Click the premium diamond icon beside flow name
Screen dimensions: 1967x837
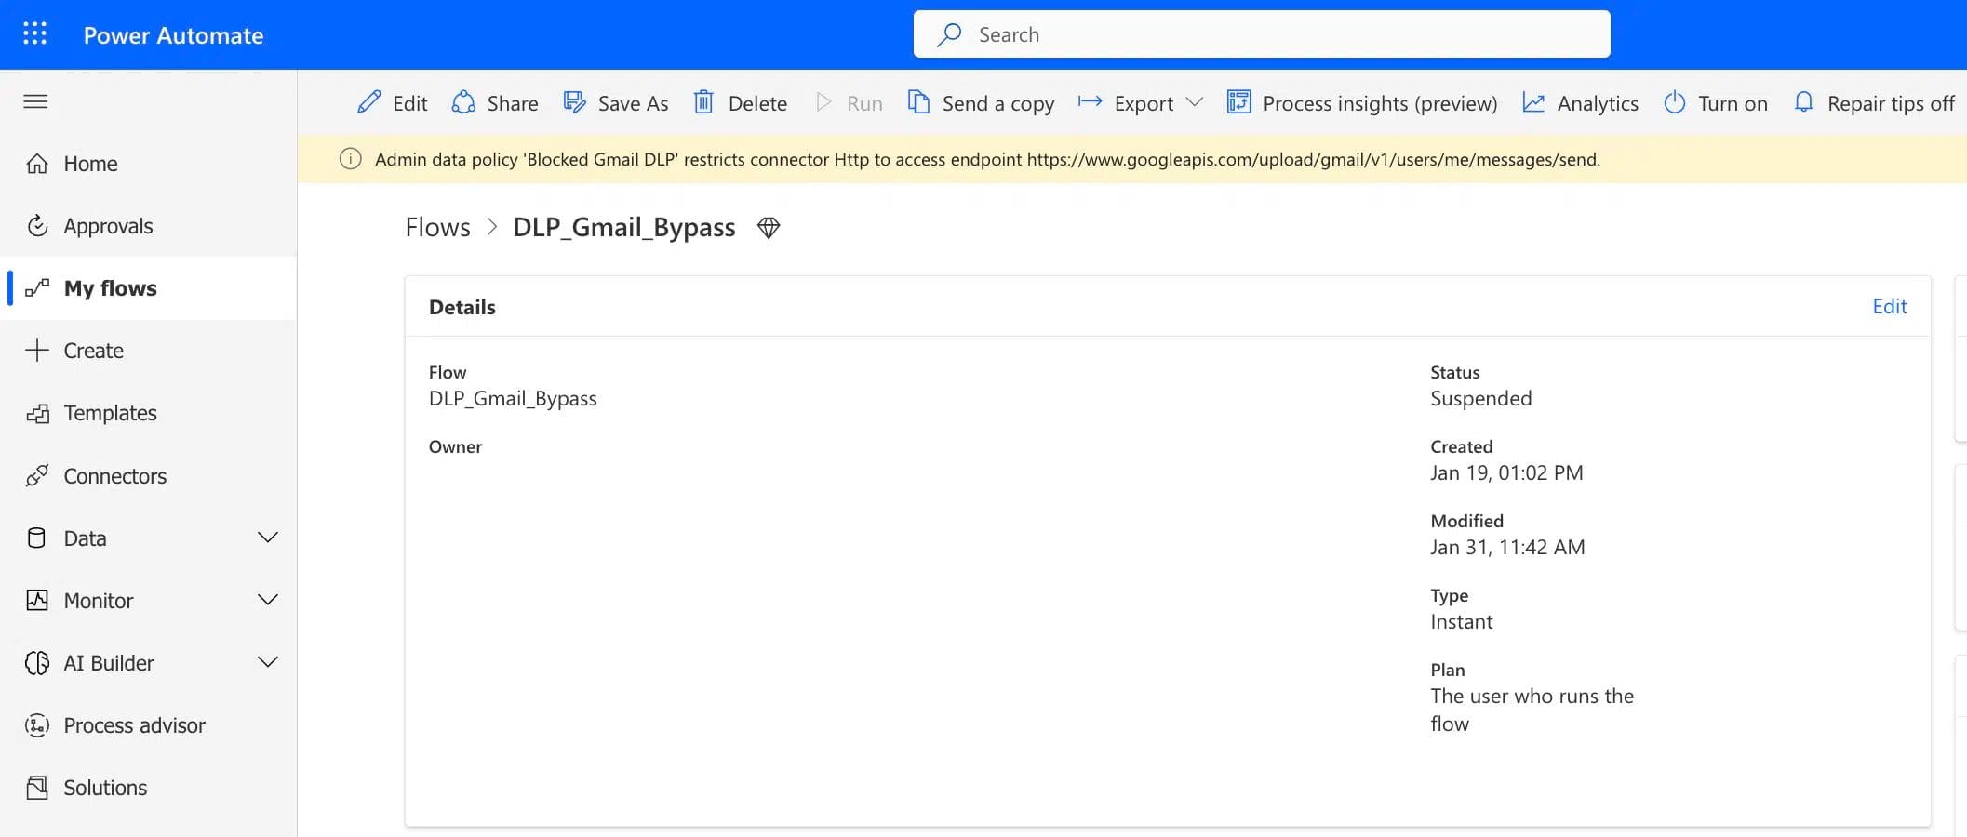pyautogui.click(x=769, y=228)
